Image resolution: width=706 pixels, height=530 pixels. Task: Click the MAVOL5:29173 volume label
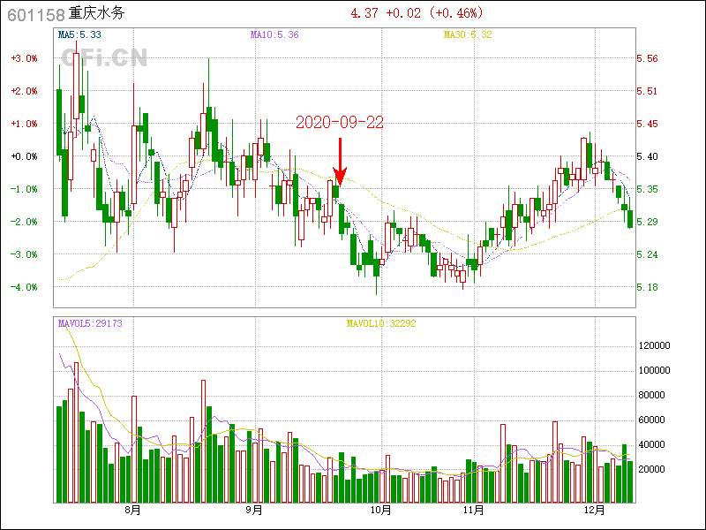tap(90, 323)
